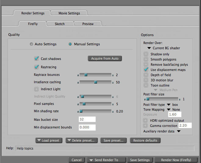Click the Raytrace bounces slider maximum end marker

113,75
